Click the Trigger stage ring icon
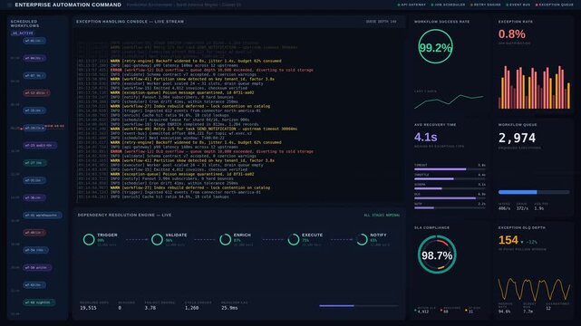This screenshot has height=326, width=581. click(89, 239)
